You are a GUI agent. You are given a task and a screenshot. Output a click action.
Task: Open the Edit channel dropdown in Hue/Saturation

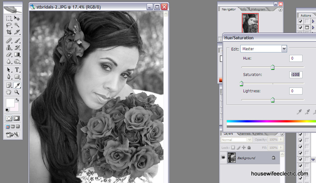pyautogui.click(x=284, y=49)
